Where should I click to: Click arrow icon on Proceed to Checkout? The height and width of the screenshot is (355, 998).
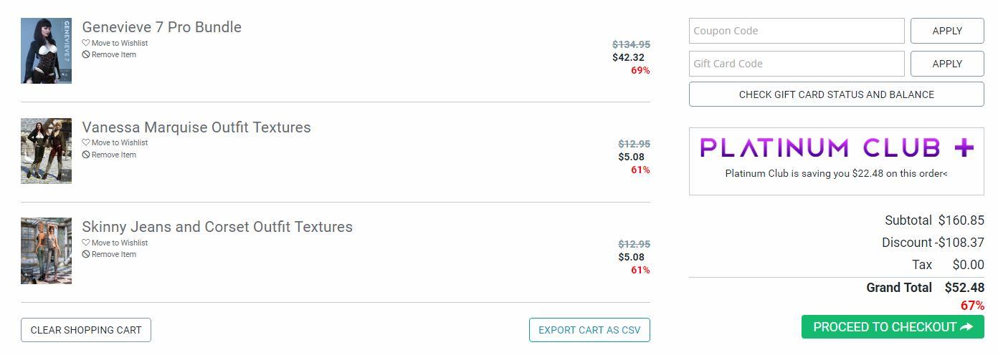[966, 327]
